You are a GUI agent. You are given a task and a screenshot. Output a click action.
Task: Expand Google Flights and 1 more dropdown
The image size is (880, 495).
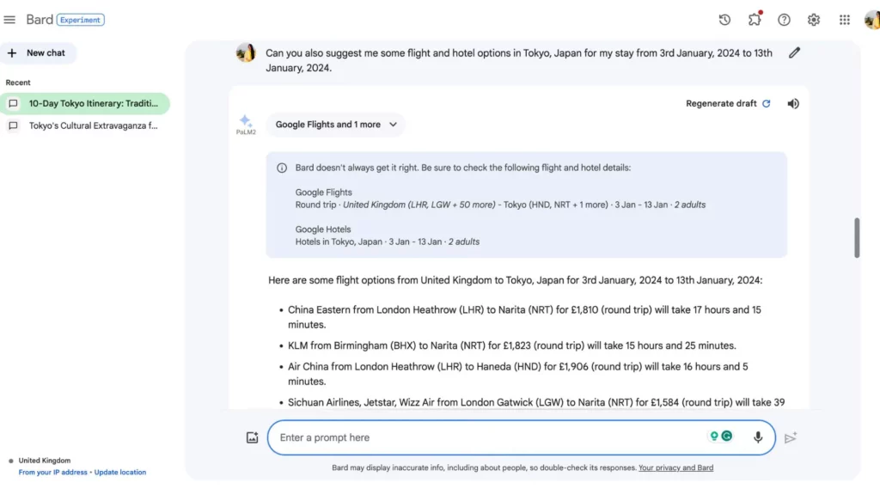pos(336,125)
